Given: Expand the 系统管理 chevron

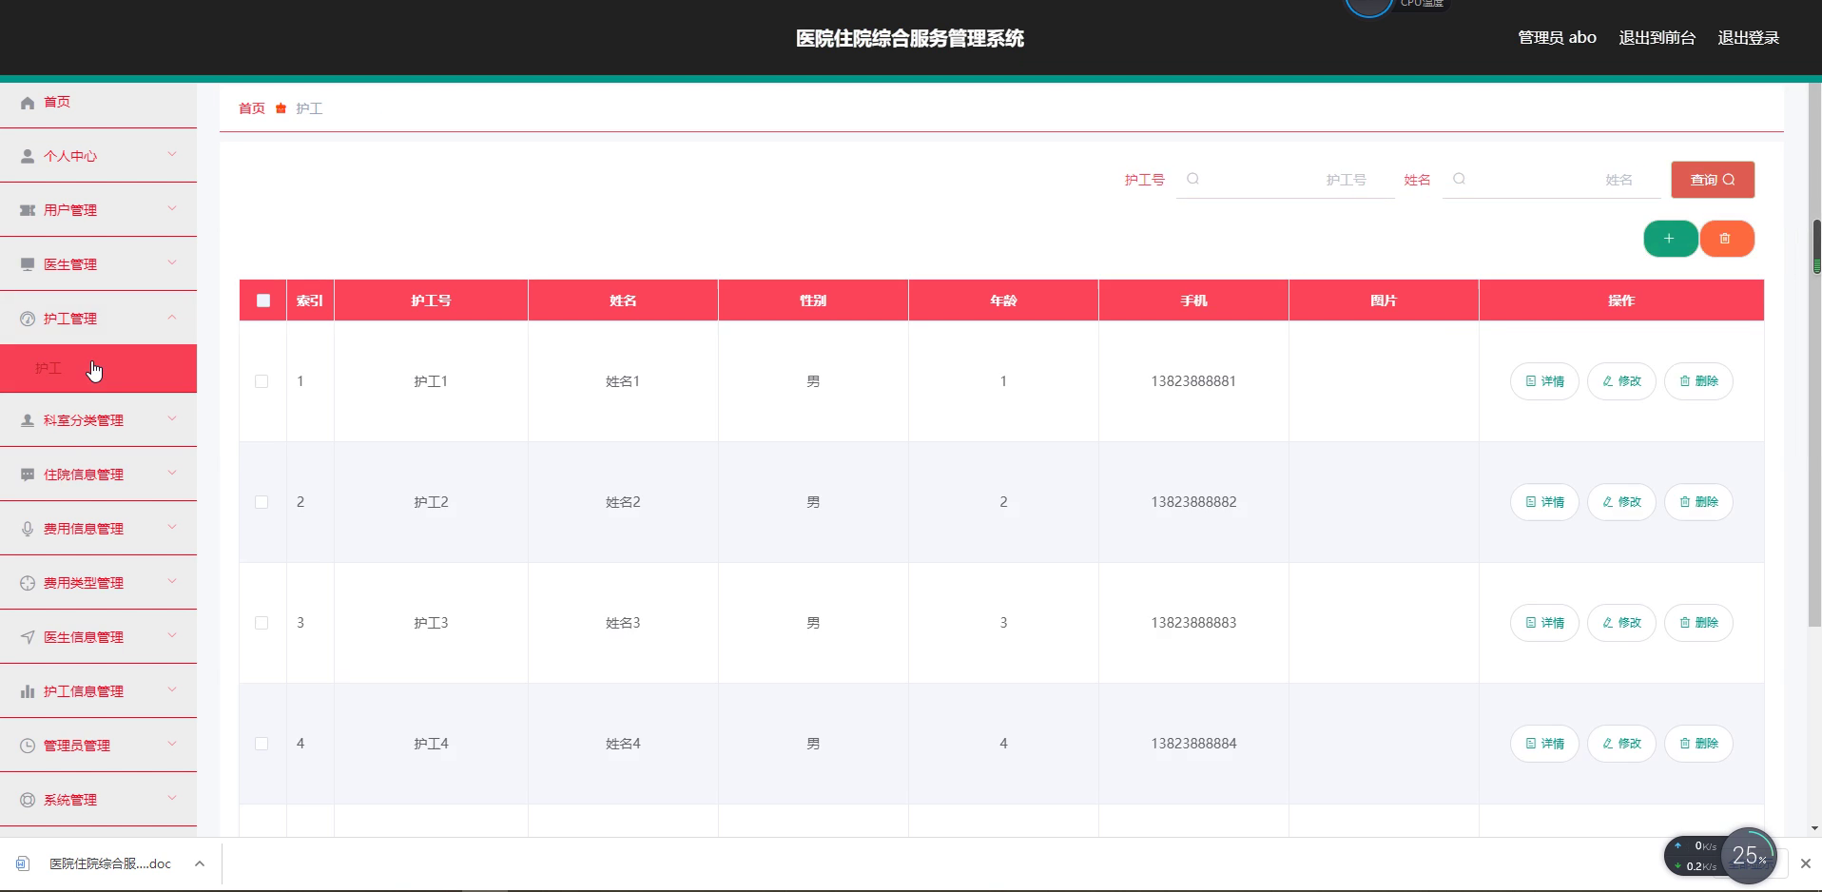Looking at the screenshot, I should [172, 798].
